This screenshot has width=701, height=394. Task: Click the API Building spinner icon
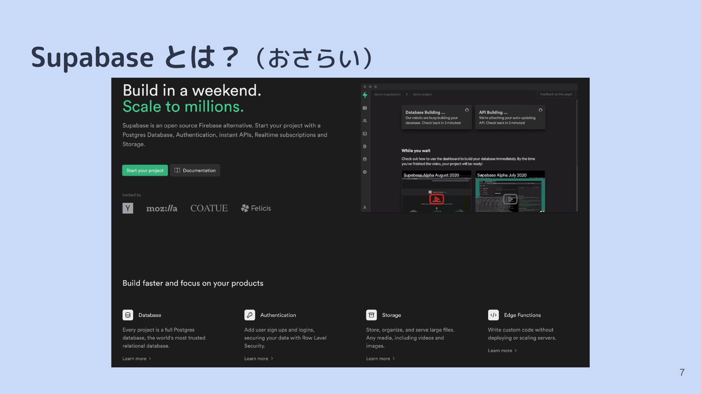point(540,110)
